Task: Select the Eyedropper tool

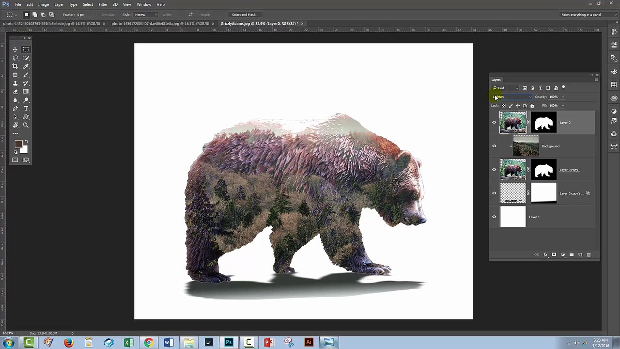Action: pos(26,66)
